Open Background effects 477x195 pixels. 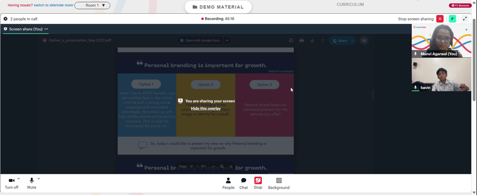click(279, 184)
